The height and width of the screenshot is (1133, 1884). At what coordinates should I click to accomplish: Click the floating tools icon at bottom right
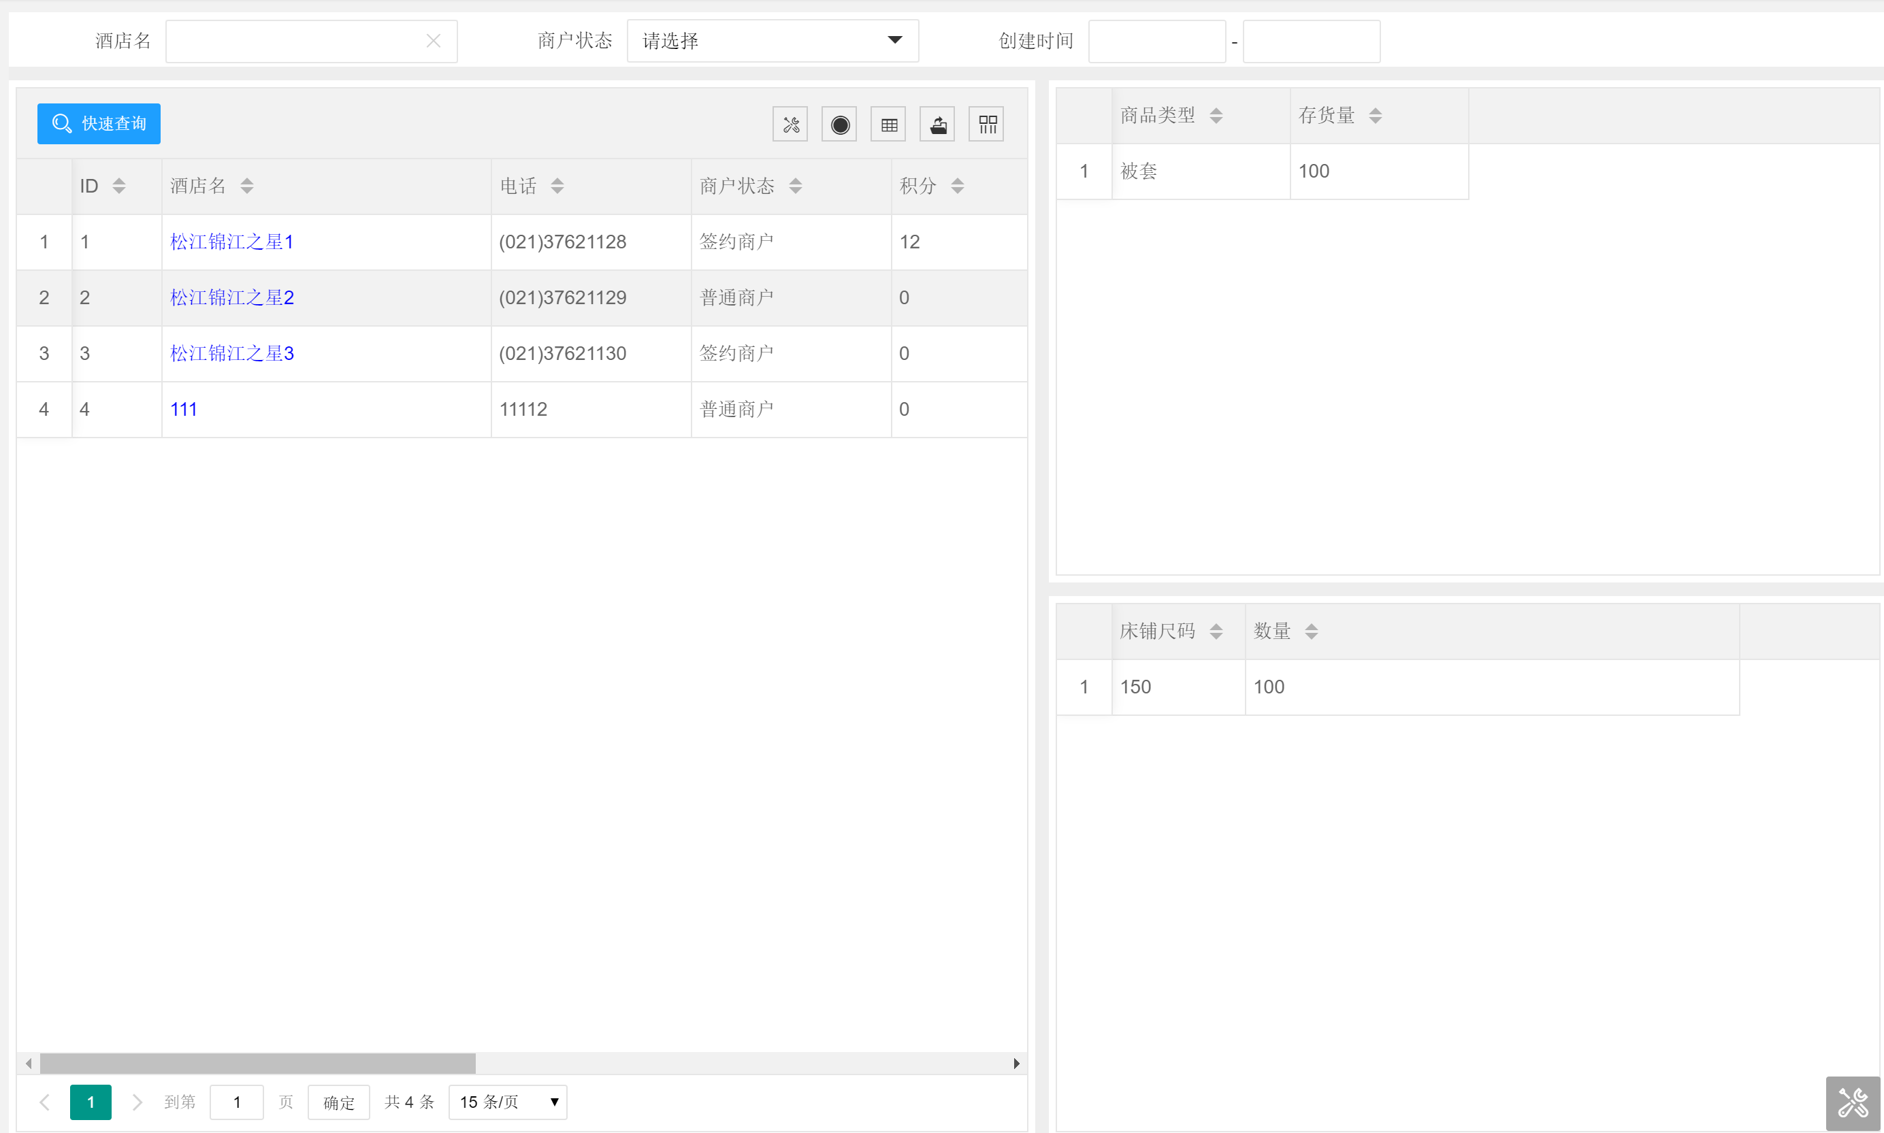click(1852, 1102)
